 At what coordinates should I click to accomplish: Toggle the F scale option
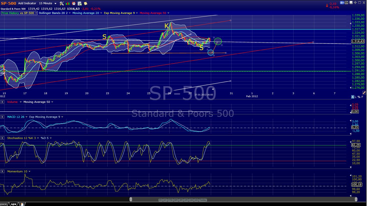tap(362, 97)
